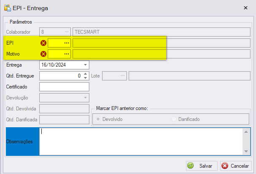Click Observações scrollbar up arrow
Image resolution: width=256 pixels, height=174 pixels.
coord(246,132)
